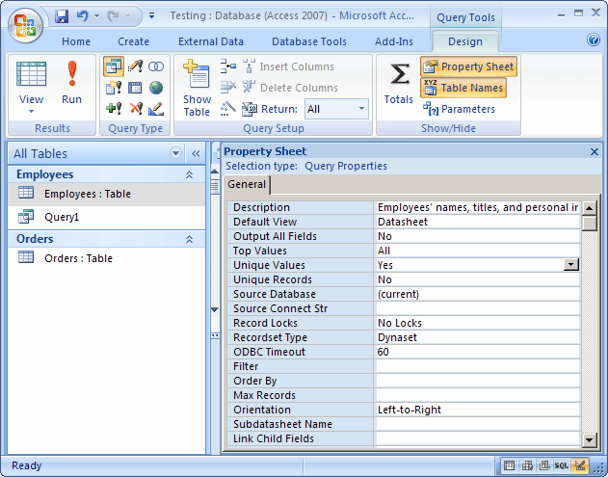Save the database with the floppy icon

click(x=62, y=16)
